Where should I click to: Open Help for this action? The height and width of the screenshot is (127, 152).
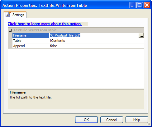tap(137, 120)
